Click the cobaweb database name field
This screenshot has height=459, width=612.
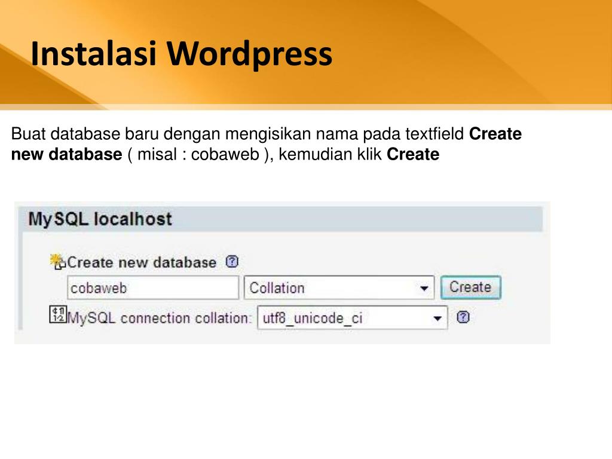tap(152, 287)
